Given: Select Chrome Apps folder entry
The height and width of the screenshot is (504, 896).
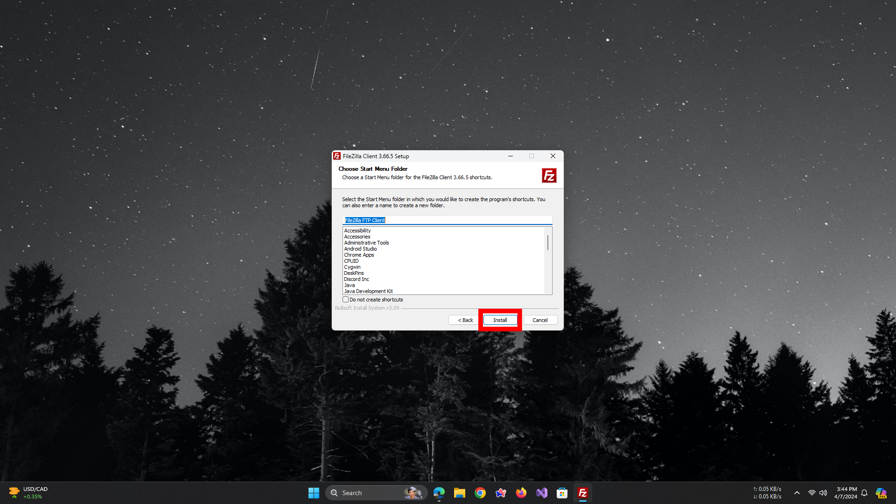Looking at the screenshot, I should (x=359, y=255).
